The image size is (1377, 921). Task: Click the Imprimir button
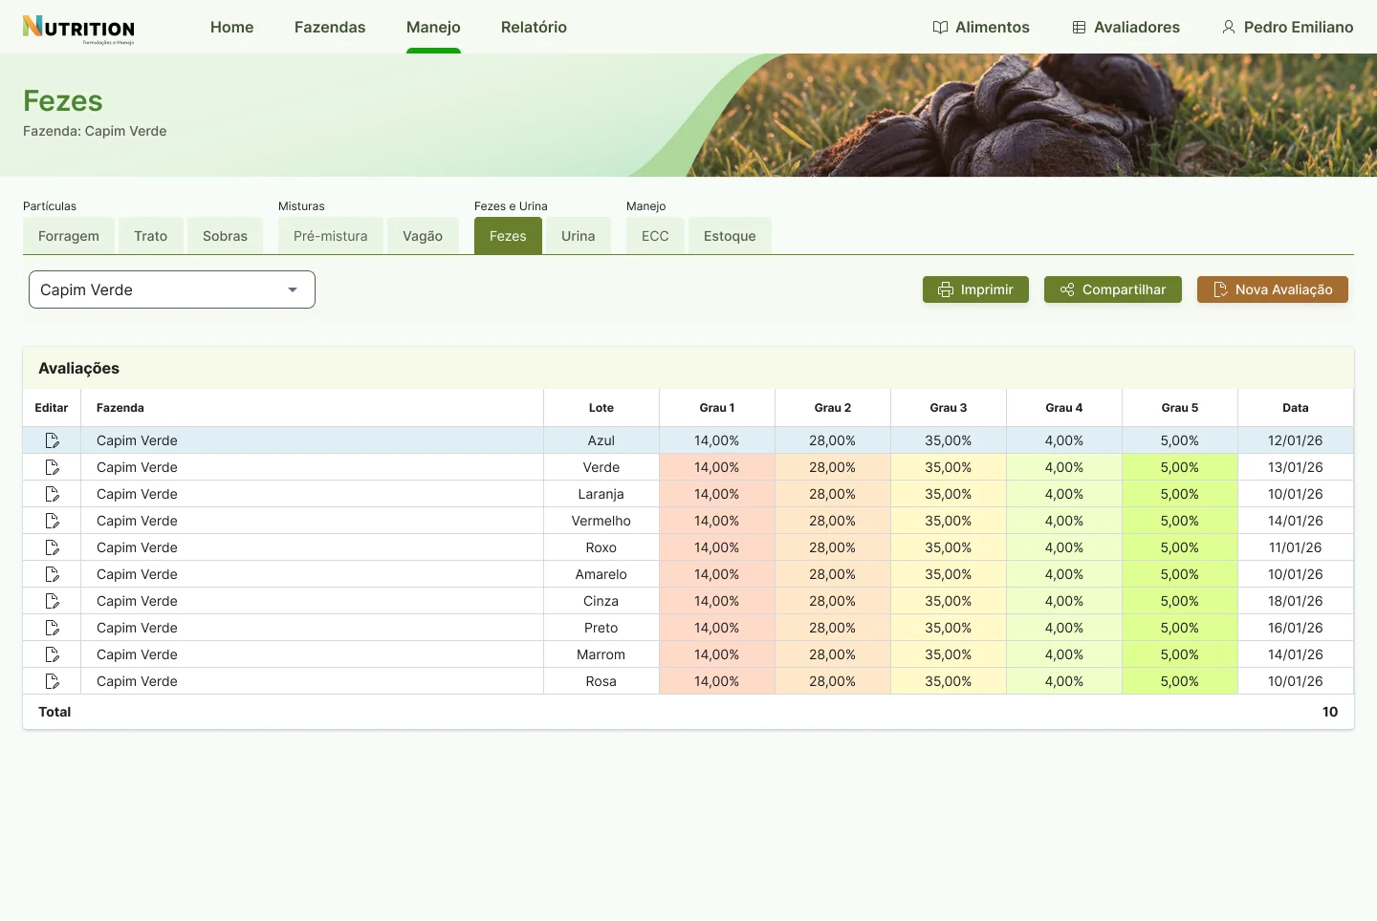[x=975, y=289]
